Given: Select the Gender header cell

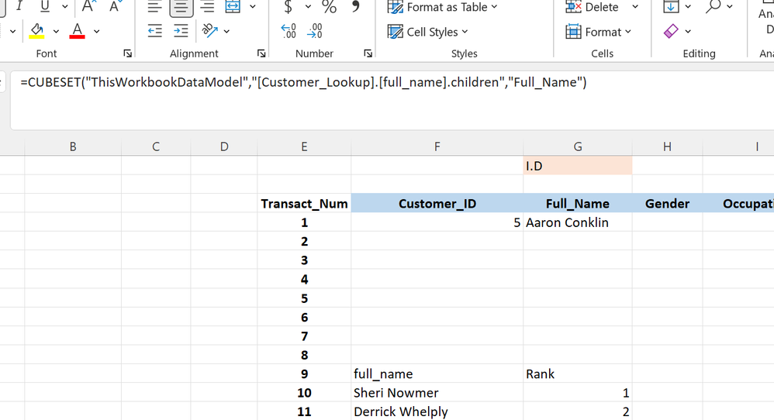Looking at the screenshot, I should point(668,204).
